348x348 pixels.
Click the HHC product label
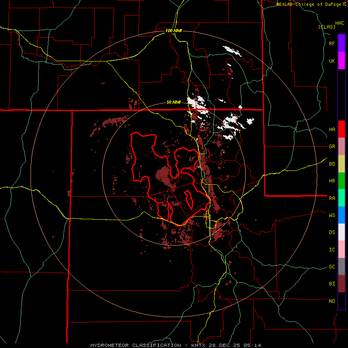point(339,23)
